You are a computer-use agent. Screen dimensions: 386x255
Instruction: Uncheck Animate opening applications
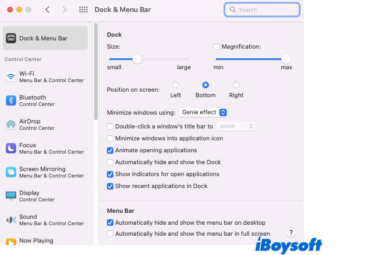[x=110, y=150]
